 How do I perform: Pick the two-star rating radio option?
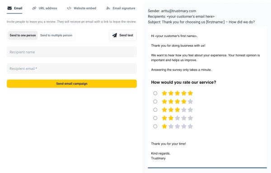point(155,118)
